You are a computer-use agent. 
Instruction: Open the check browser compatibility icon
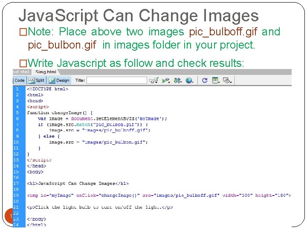153,80
